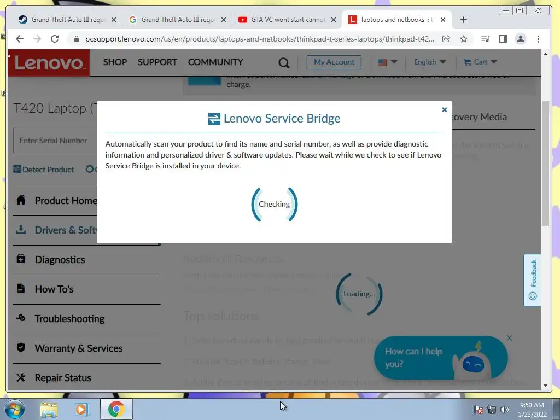Click the volume speaker tray icon
The width and height of the screenshot is (560, 420).
(x=505, y=410)
